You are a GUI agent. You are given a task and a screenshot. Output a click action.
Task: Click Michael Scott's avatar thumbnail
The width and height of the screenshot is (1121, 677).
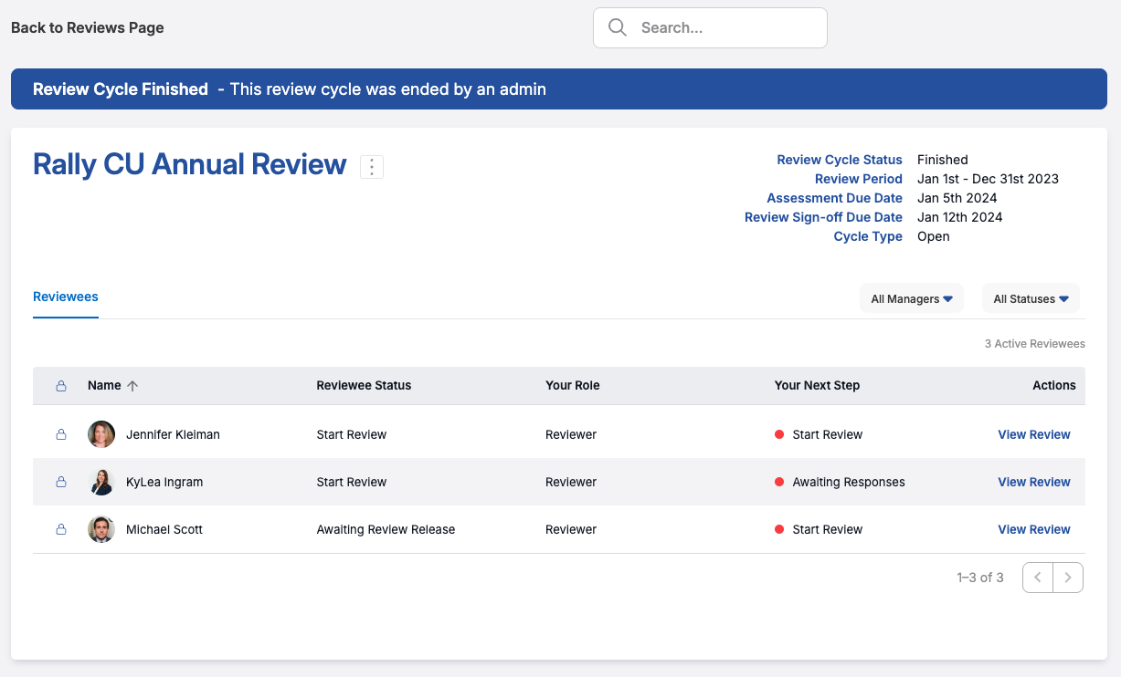[x=101, y=529]
